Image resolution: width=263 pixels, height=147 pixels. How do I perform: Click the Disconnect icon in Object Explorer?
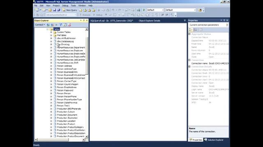pos(52,24)
